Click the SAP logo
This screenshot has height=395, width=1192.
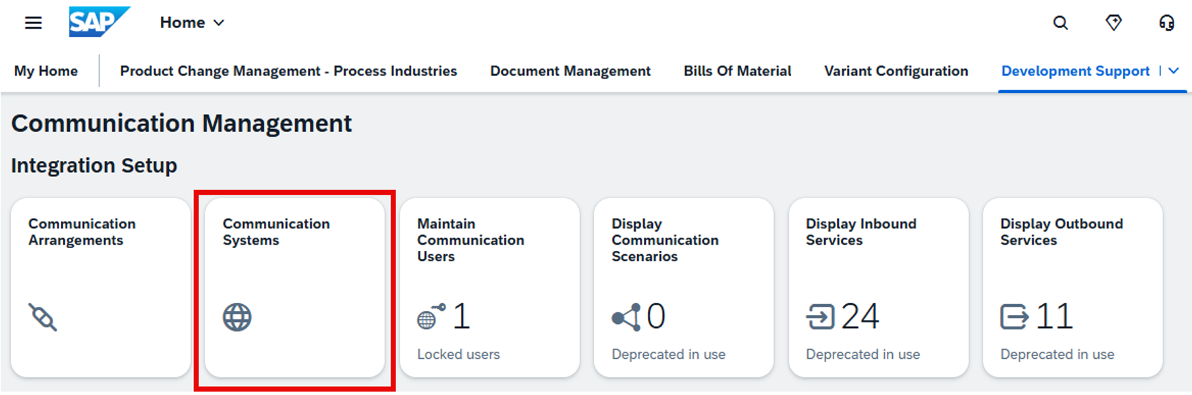tap(98, 22)
